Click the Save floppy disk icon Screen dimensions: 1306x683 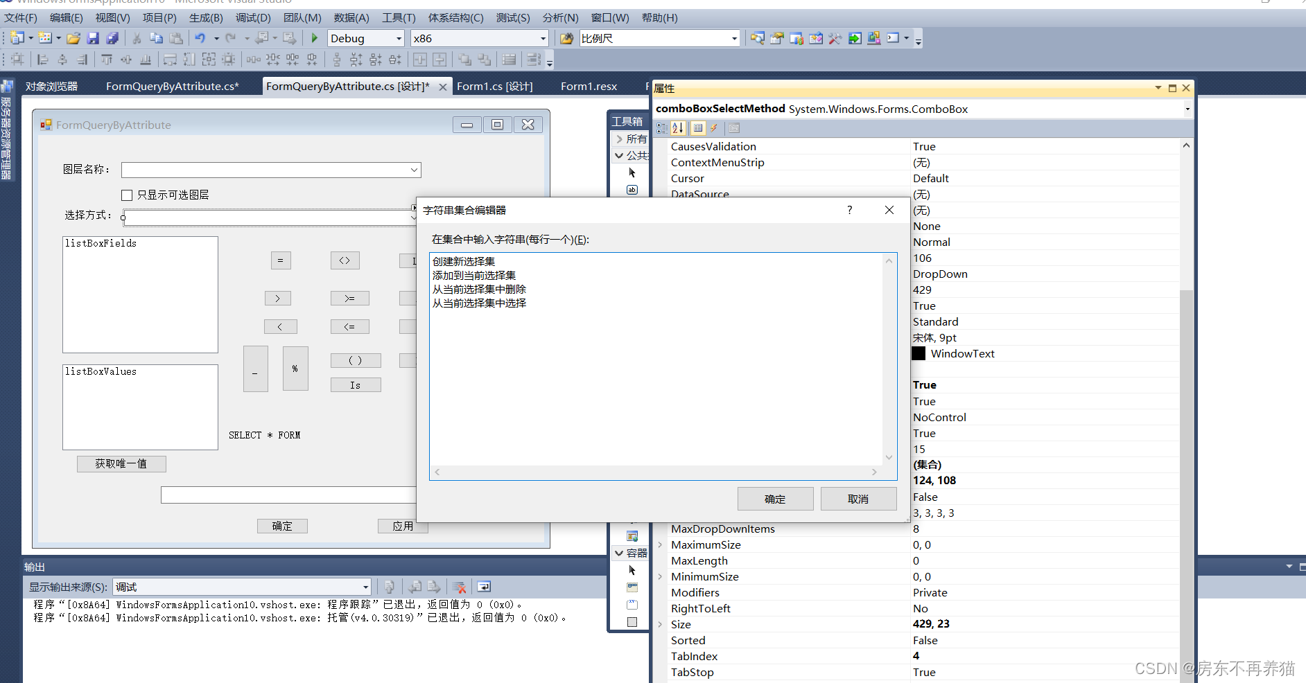tap(93, 38)
